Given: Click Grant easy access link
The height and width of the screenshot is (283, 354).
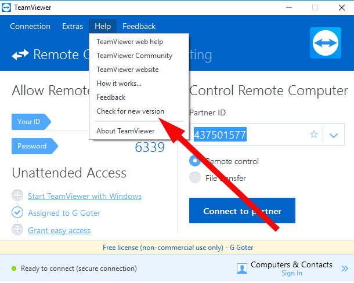Looking at the screenshot, I should 59,230.
